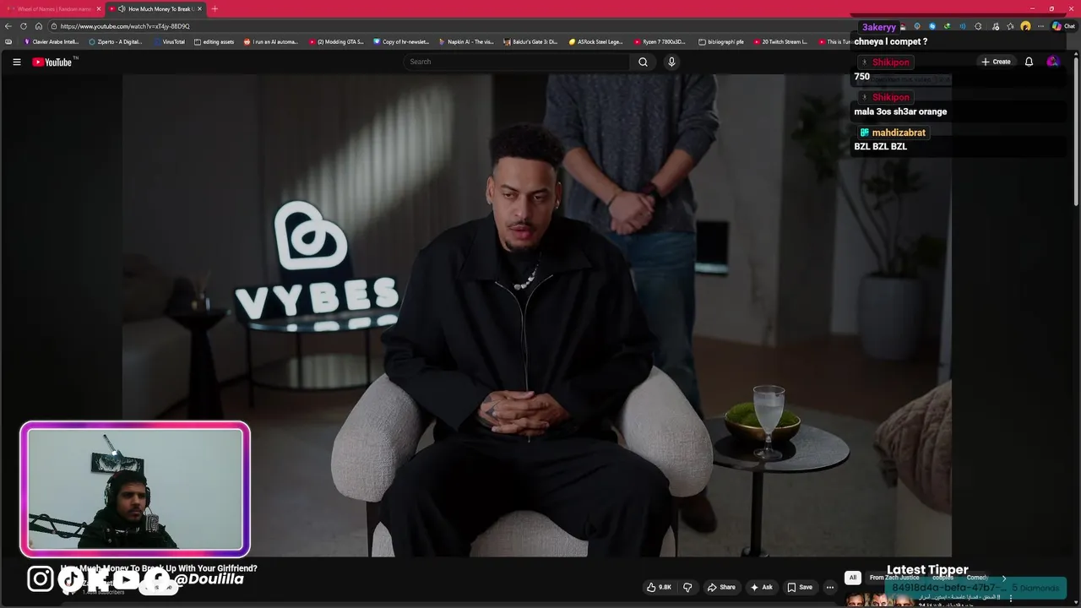Open the Copilot Chat button
The image size is (1081, 608).
pos(1063,26)
